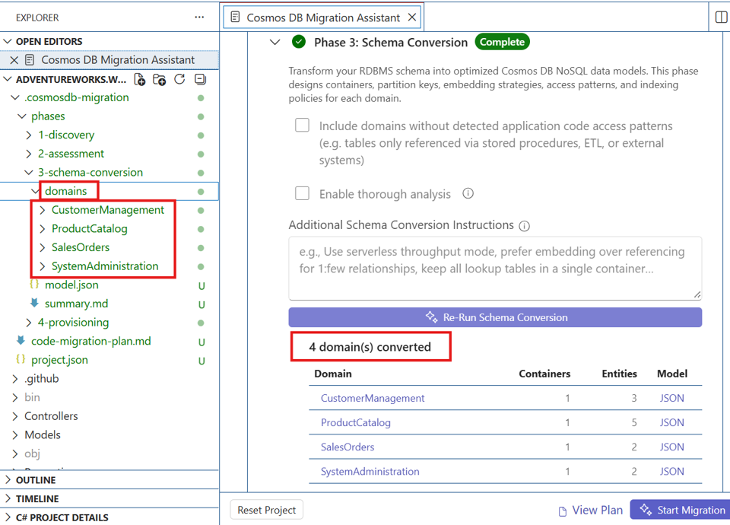This screenshot has width=730, height=525.
Task: Collapse the phases folder
Action: click(x=22, y=116)
